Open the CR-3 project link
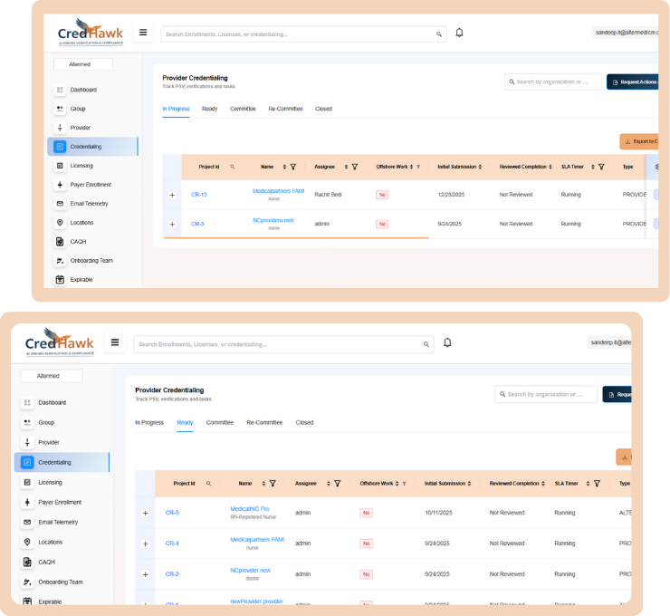Screen dimensions: 670x616 [x=197, y=224]
